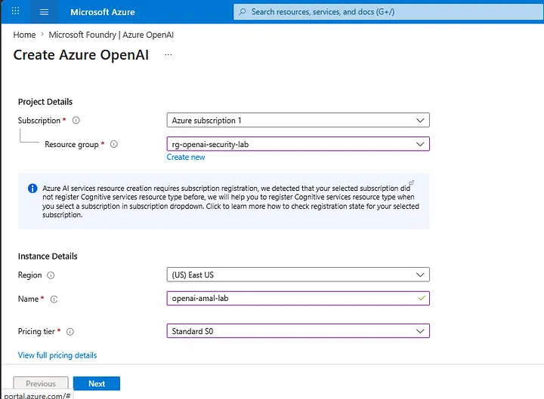Show the Name field info icon

point(54,299)
